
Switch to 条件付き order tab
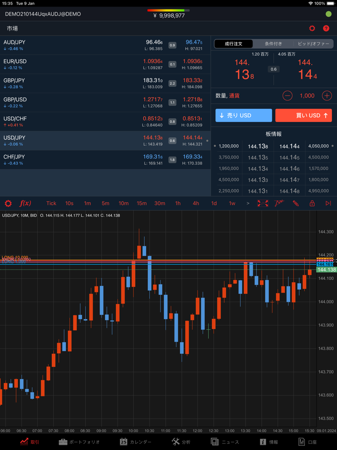[x=273, y=44]
